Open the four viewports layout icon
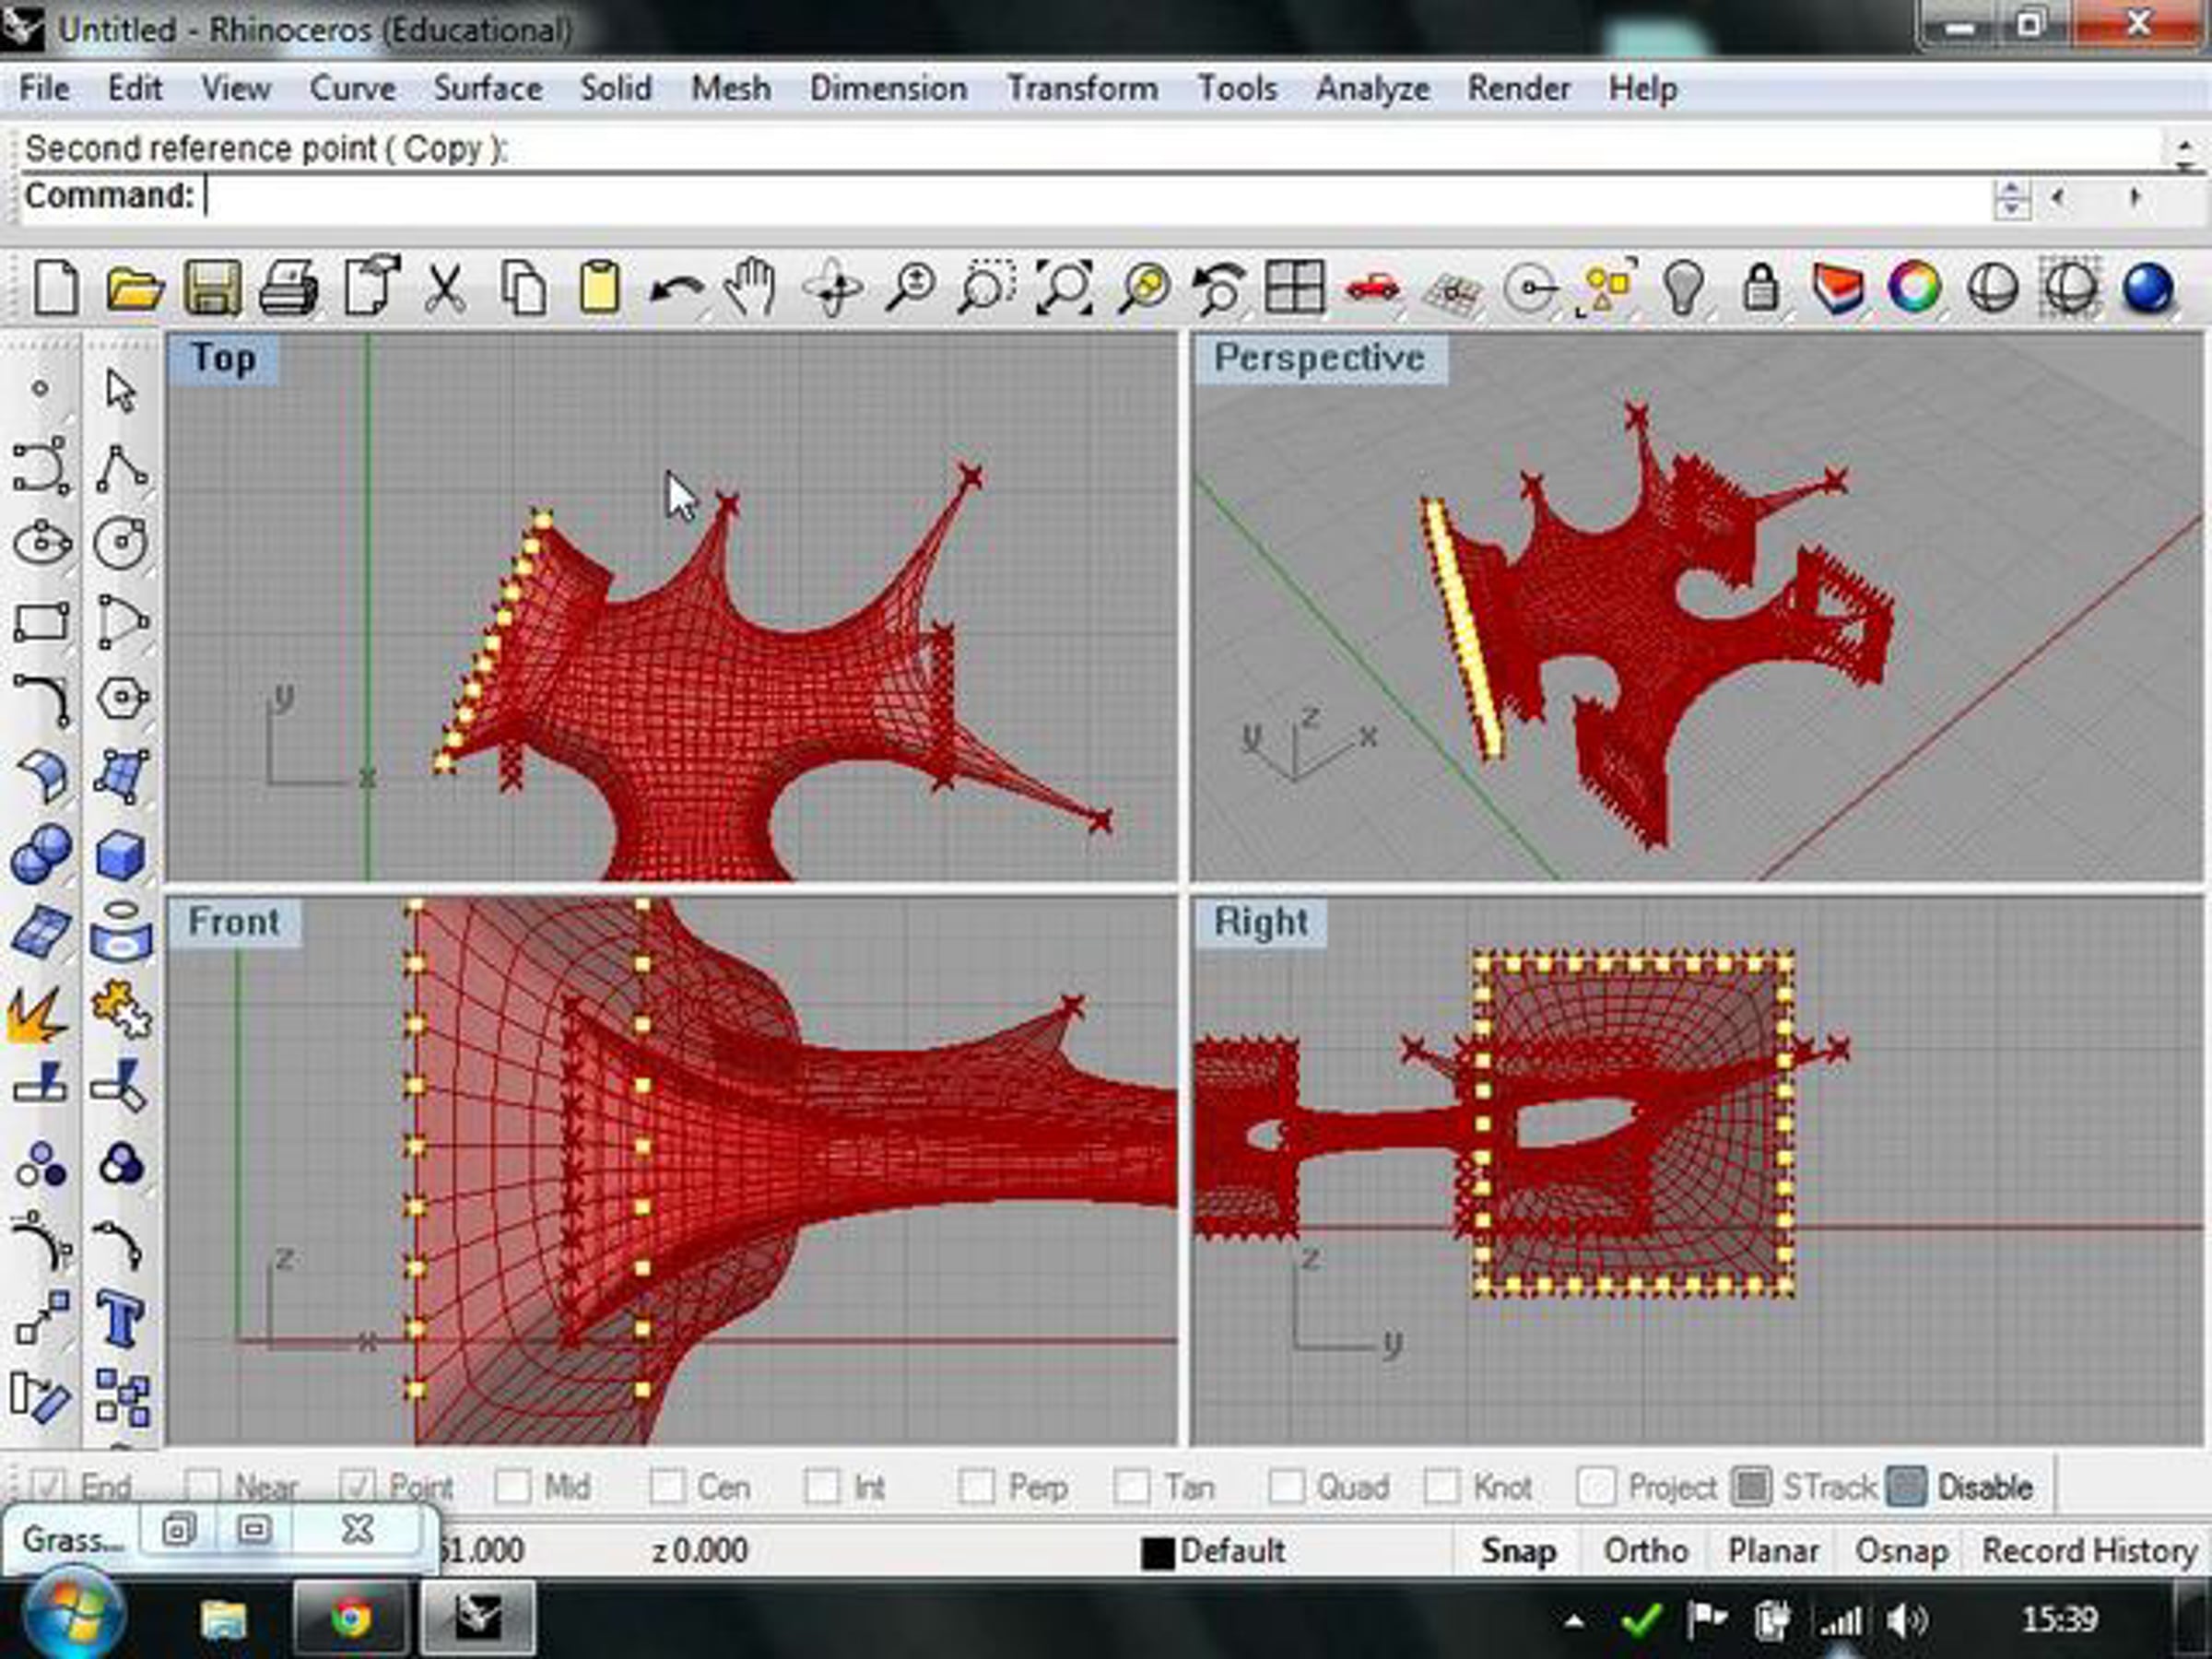The height and width of the screenshot is (1659, 2212). (x=1294, y=289)
